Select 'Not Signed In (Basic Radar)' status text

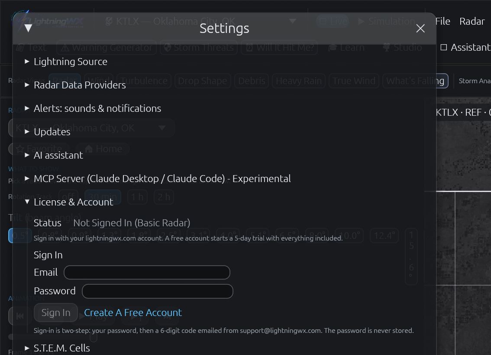132,223
